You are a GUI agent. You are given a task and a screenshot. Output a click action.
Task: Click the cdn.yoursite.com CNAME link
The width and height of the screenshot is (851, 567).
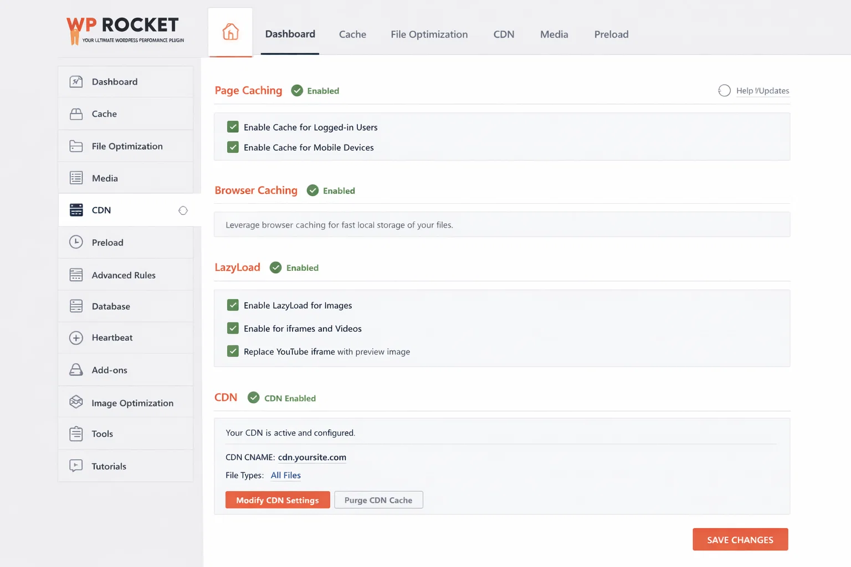click(x=312, y=457)
